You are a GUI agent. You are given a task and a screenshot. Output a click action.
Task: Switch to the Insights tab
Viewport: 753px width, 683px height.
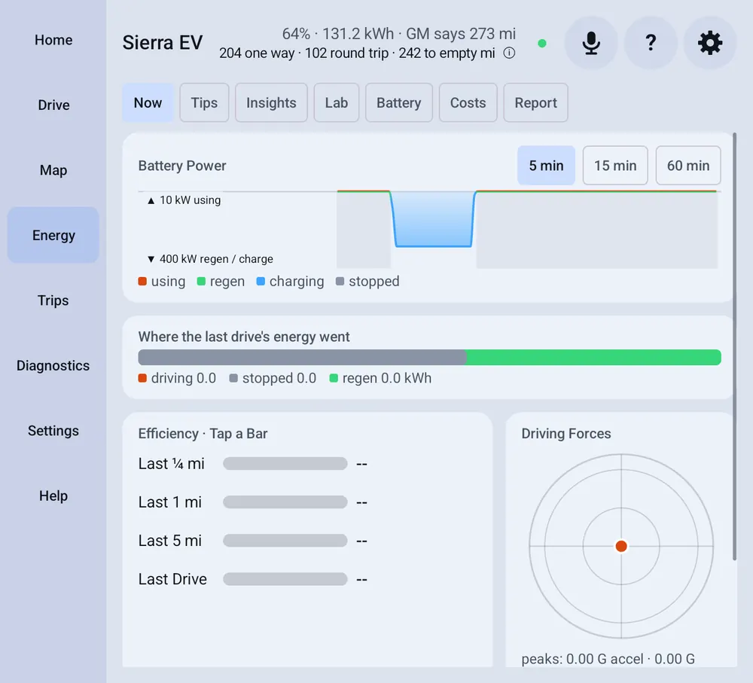pos(271,102)
